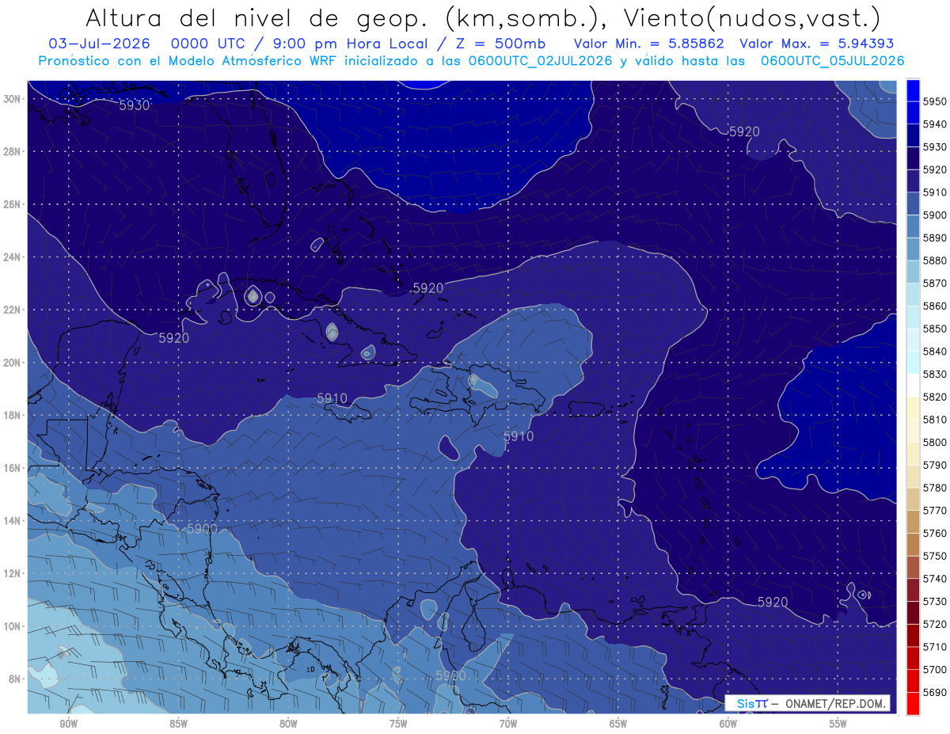Click the 5920 colorbar label
The image size is (950, 734).
point(935,169)
